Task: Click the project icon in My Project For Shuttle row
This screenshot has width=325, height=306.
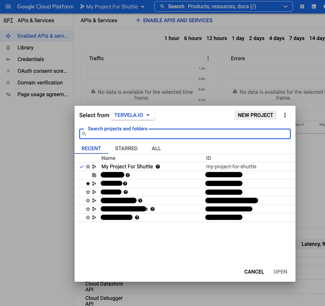Action: point(94,167)
